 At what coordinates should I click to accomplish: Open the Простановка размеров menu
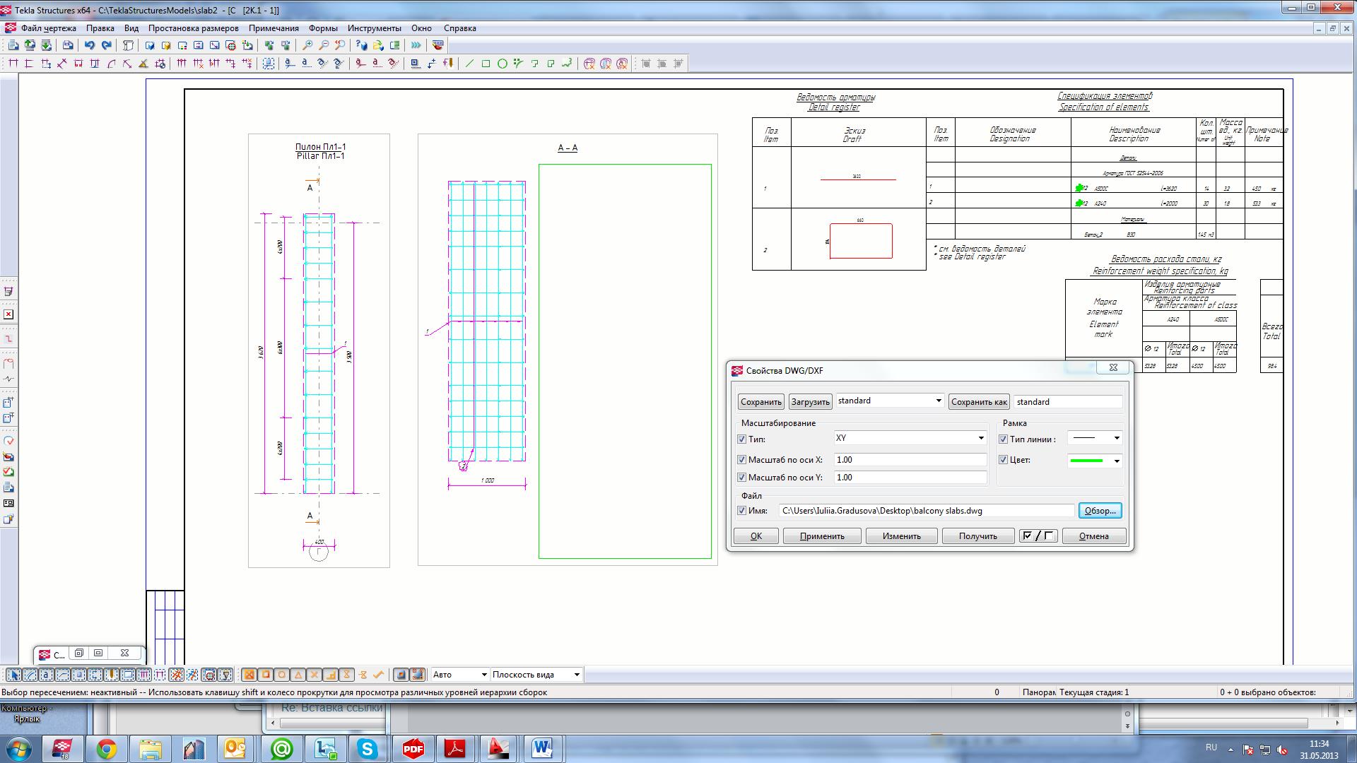tap(193, 28)
